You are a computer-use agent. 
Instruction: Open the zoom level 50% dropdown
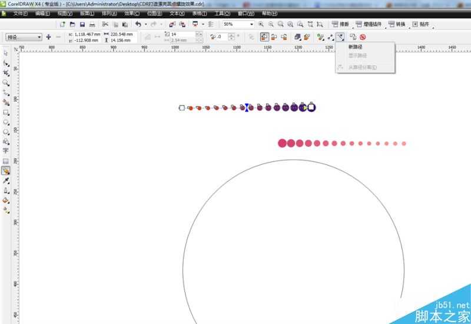[251, 24]
